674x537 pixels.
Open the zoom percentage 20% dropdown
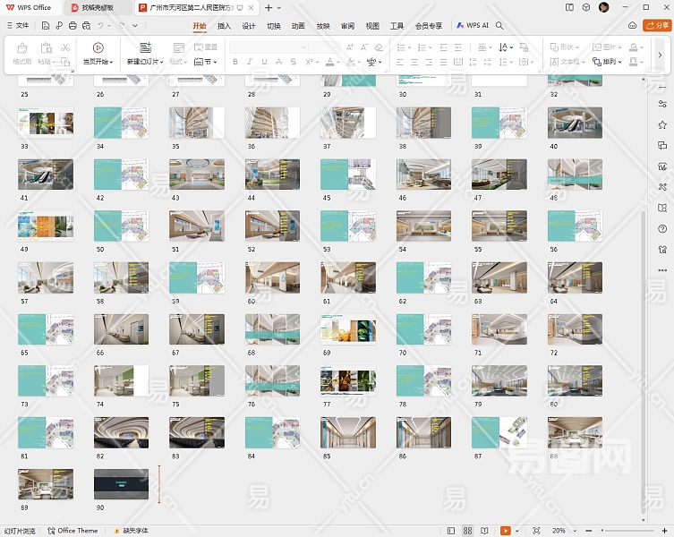562,531
